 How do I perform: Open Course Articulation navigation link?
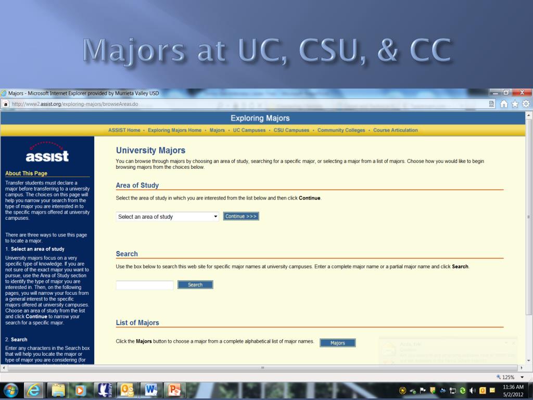coord(396,130)
